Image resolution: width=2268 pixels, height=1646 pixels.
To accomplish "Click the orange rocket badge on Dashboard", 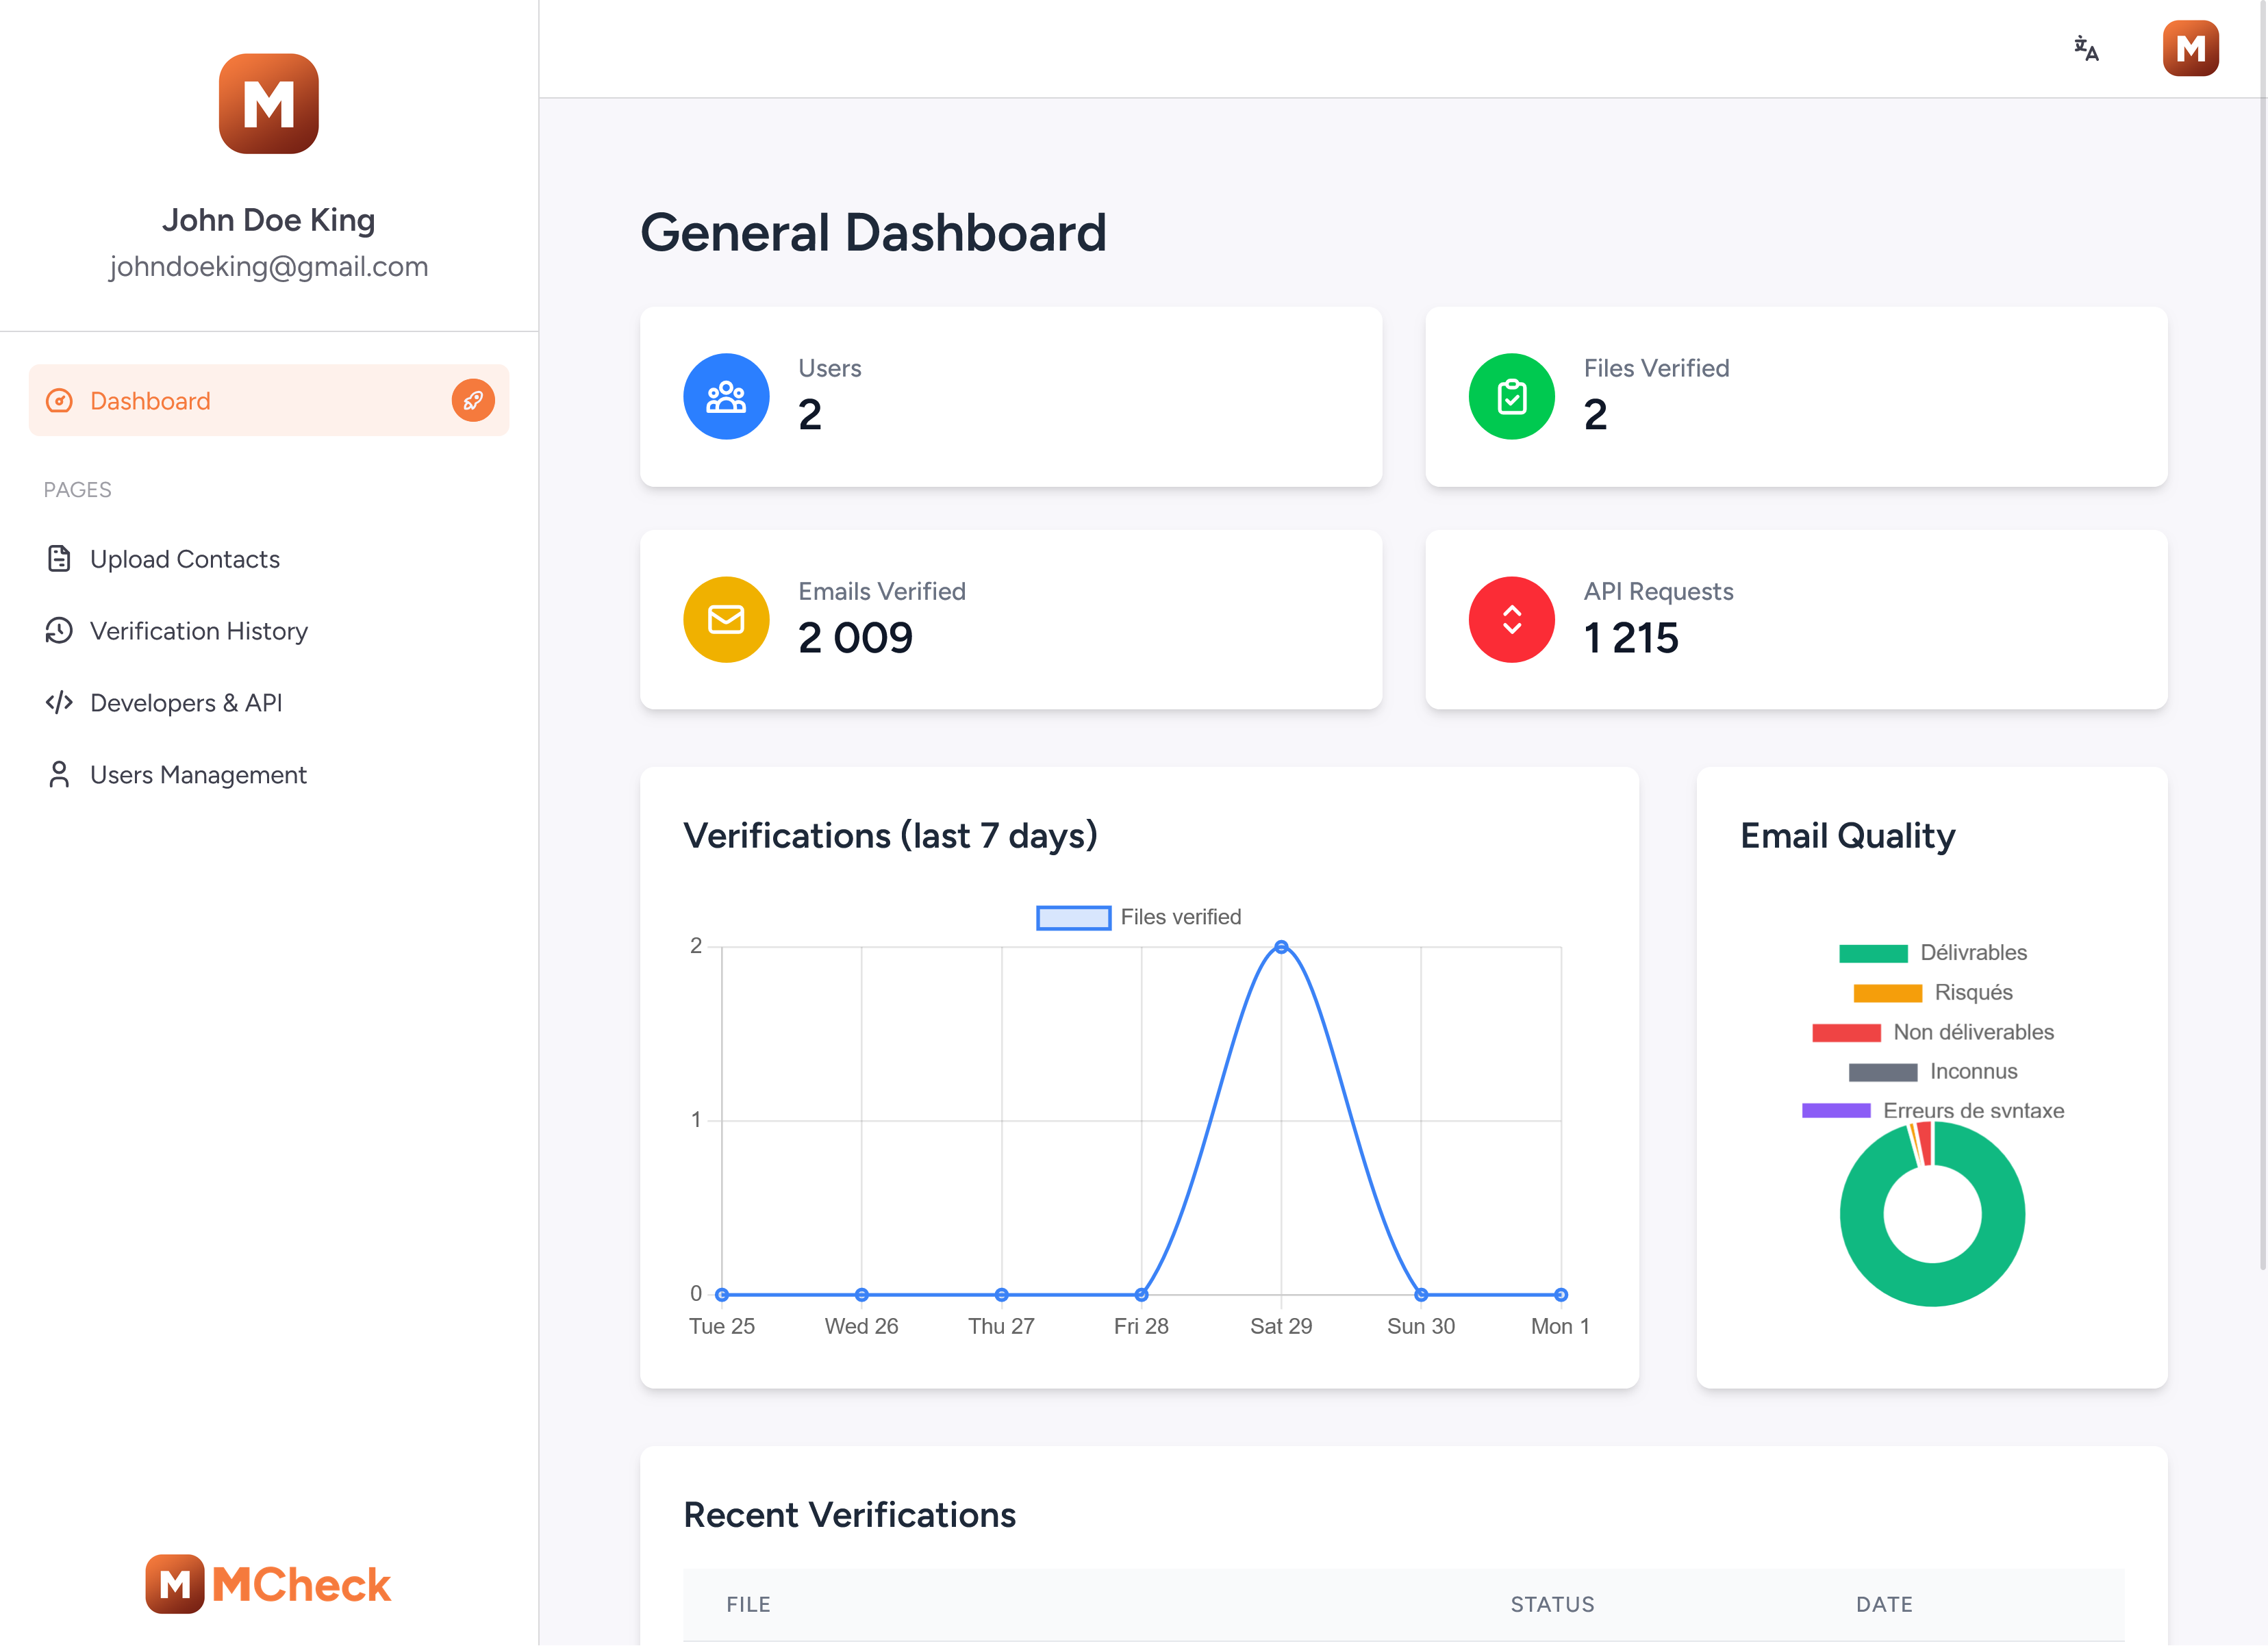I will (x=473, y=400).
